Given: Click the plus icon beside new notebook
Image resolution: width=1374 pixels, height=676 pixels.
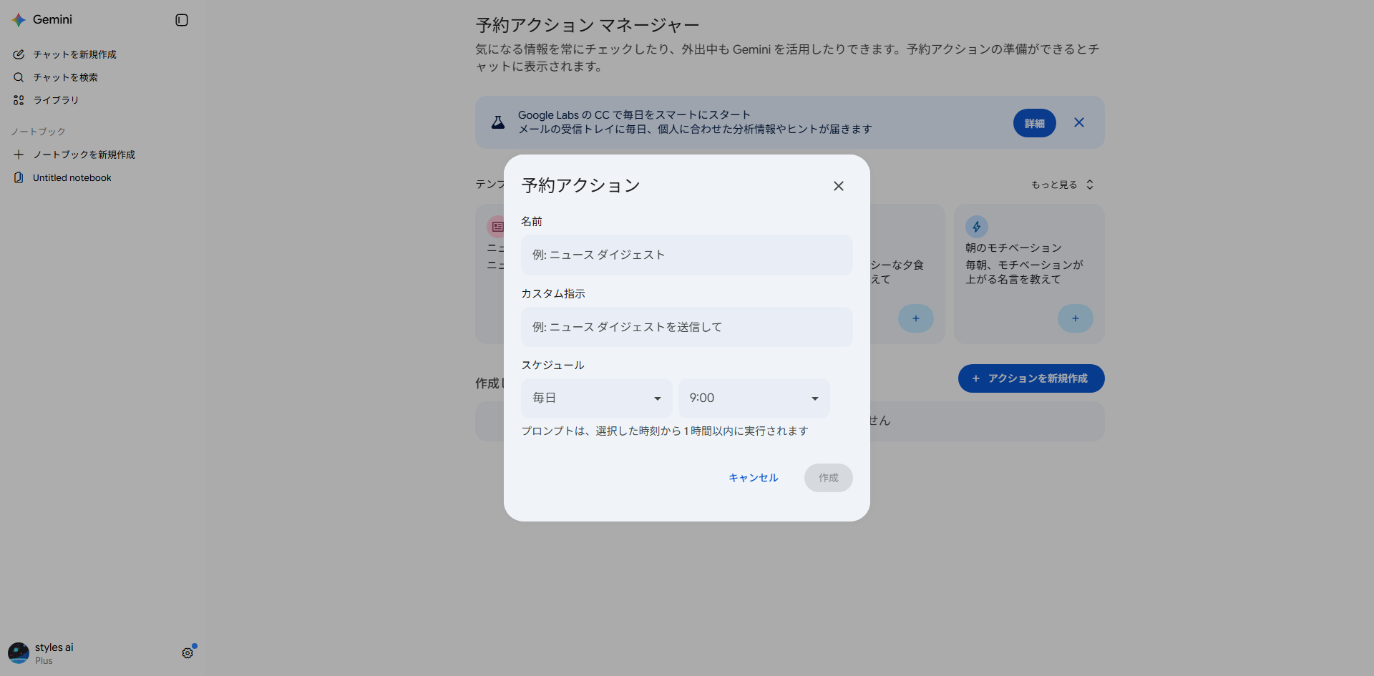Looking at the screenshot, I should 19,155.
